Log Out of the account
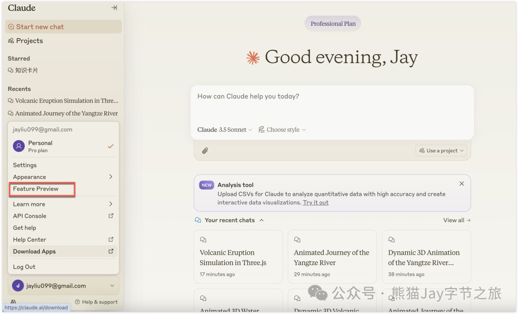Screen dimensions: 518x314 coord(24,267)
